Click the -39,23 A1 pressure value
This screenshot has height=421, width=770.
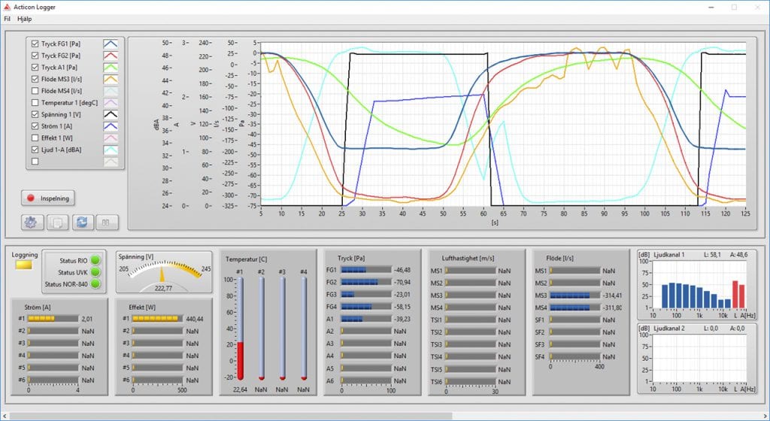[x=402, y=319]
